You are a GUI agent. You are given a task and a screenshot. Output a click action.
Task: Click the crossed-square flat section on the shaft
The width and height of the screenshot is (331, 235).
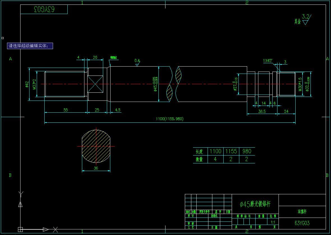[95, 84]
